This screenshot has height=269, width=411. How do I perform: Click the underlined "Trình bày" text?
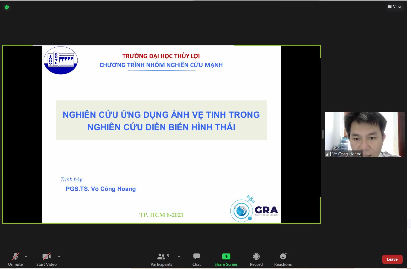71,179
